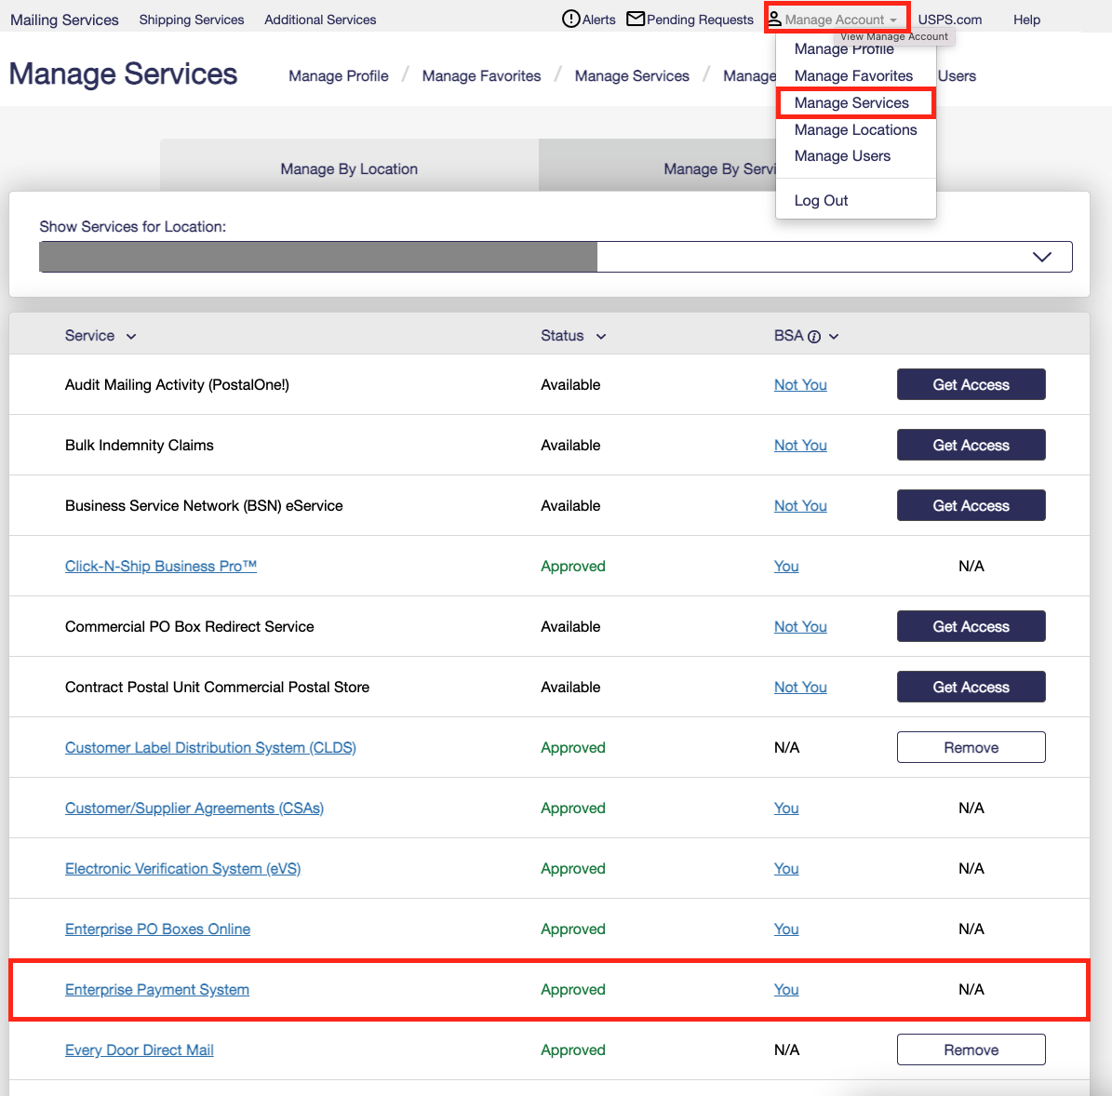Open Manage Services in the breadcrumb navigation

tap(632, 76)
